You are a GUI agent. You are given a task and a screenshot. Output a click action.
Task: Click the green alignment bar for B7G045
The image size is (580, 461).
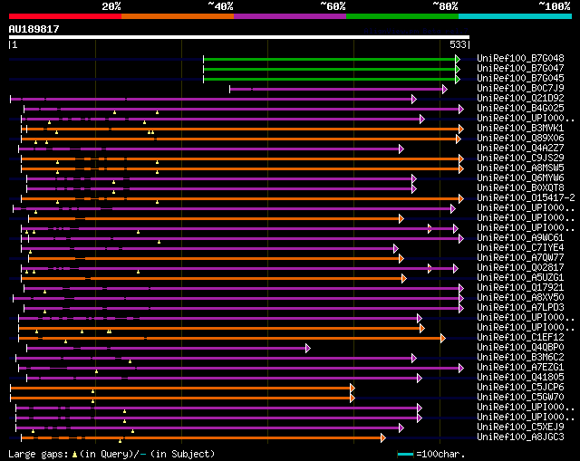click(329, 79)
